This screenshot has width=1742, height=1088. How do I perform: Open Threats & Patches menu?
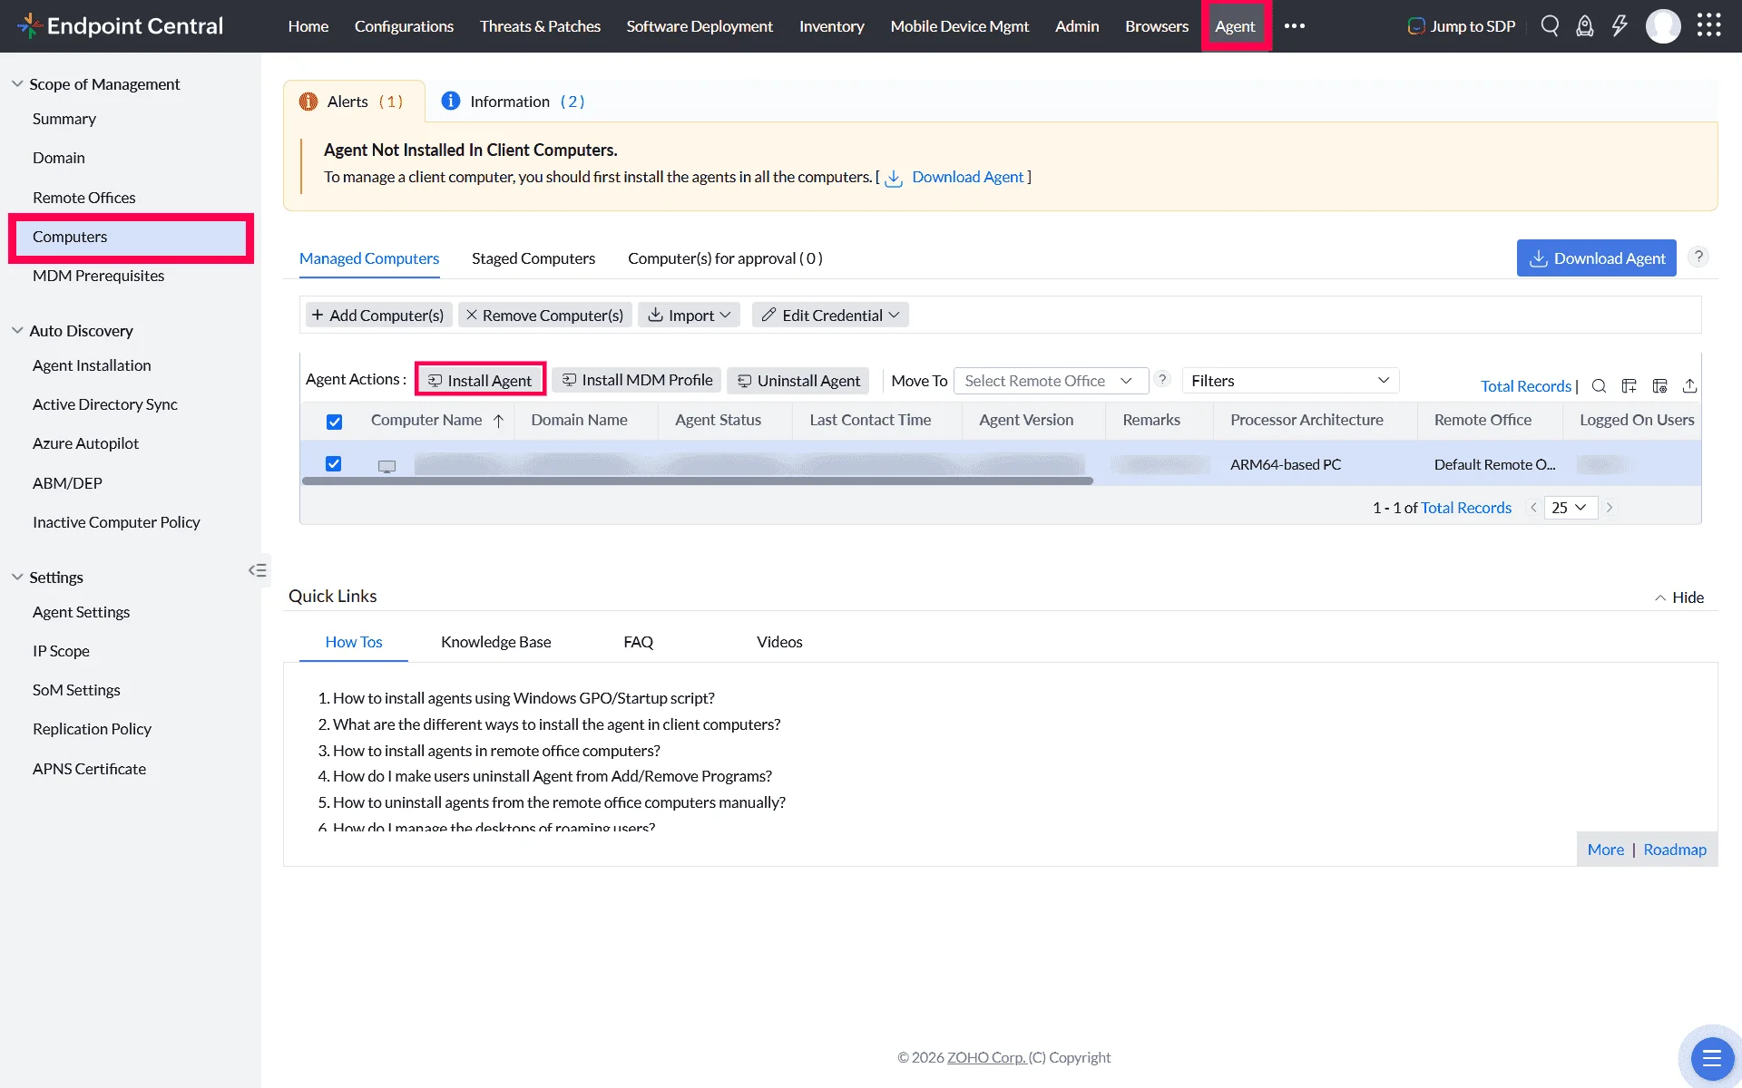pyautogui.click(x=540, y=26)
